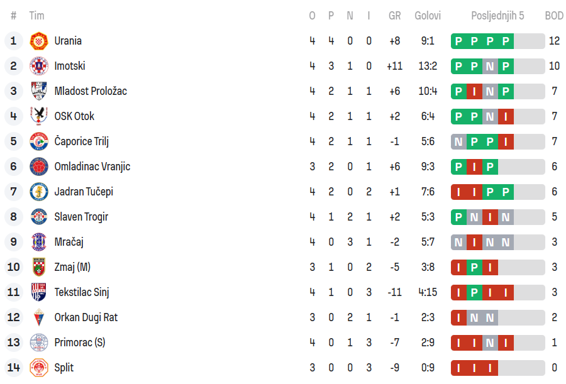Click the Golovi column header
Screen dimensions: 566x384
tap(428, 16)
